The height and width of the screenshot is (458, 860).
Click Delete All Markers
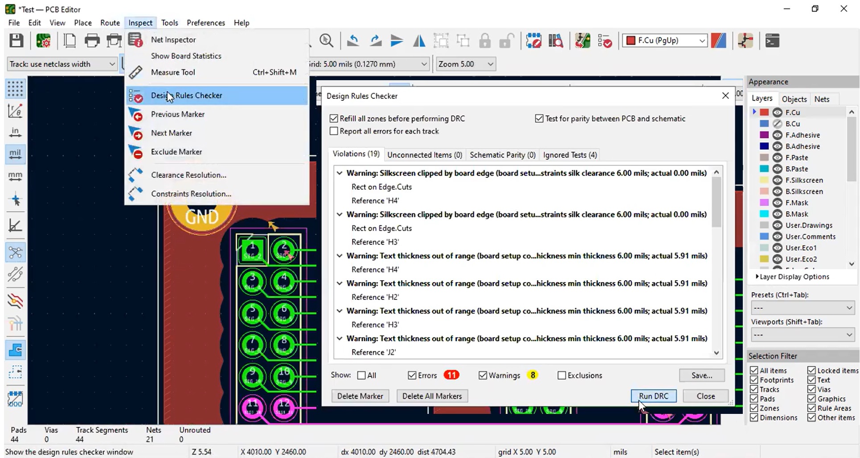pos(431,396)
